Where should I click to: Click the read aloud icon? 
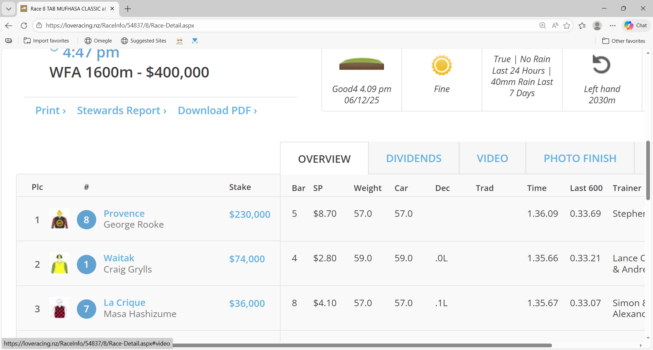pos(555,25)
